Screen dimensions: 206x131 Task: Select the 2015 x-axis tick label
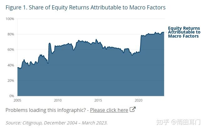[x=98, y=100]
